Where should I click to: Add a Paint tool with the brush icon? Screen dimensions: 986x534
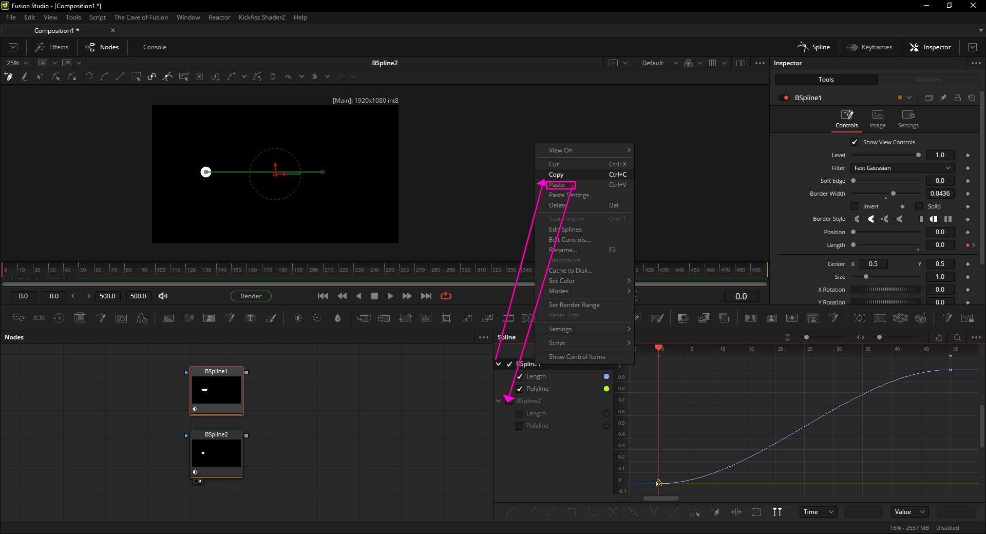point(271,318)
